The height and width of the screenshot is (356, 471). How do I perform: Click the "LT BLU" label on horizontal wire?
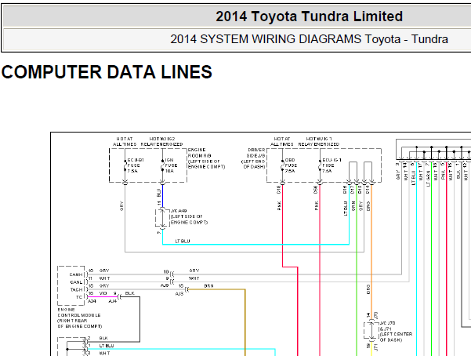point(183,242)
